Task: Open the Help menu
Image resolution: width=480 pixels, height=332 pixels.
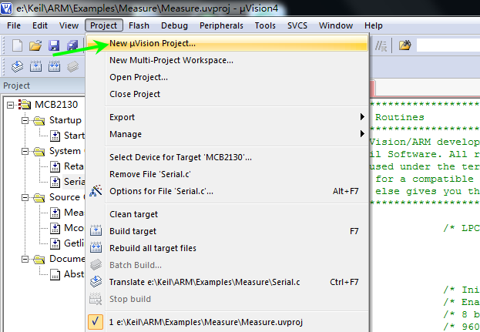Action: [x=373, y=25]
